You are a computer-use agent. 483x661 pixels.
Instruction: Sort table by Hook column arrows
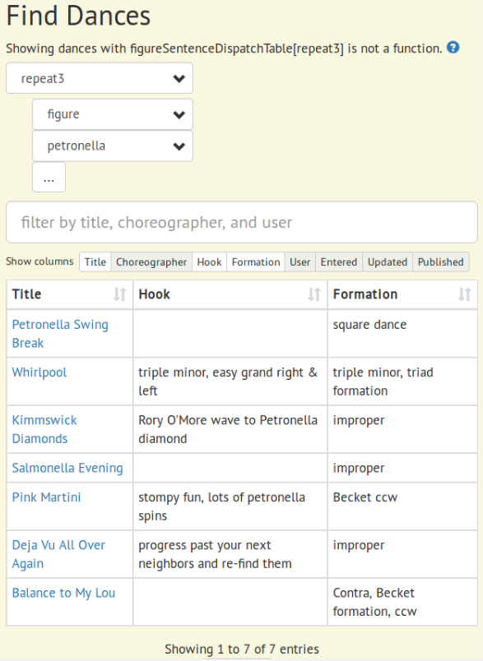point(314,294)
